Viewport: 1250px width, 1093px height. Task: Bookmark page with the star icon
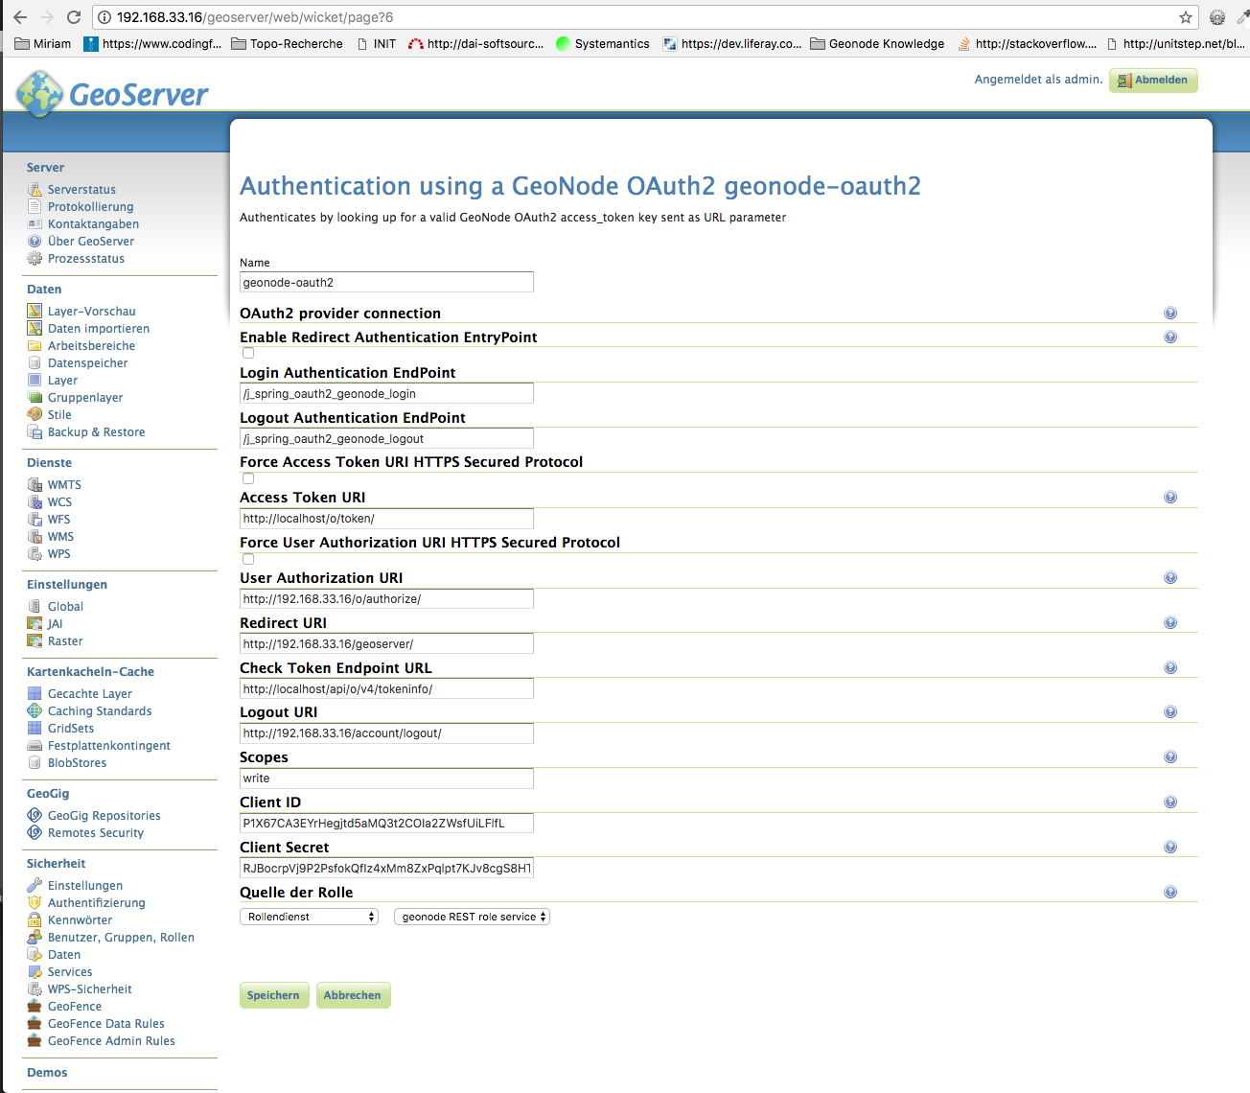click(1186, 17)
